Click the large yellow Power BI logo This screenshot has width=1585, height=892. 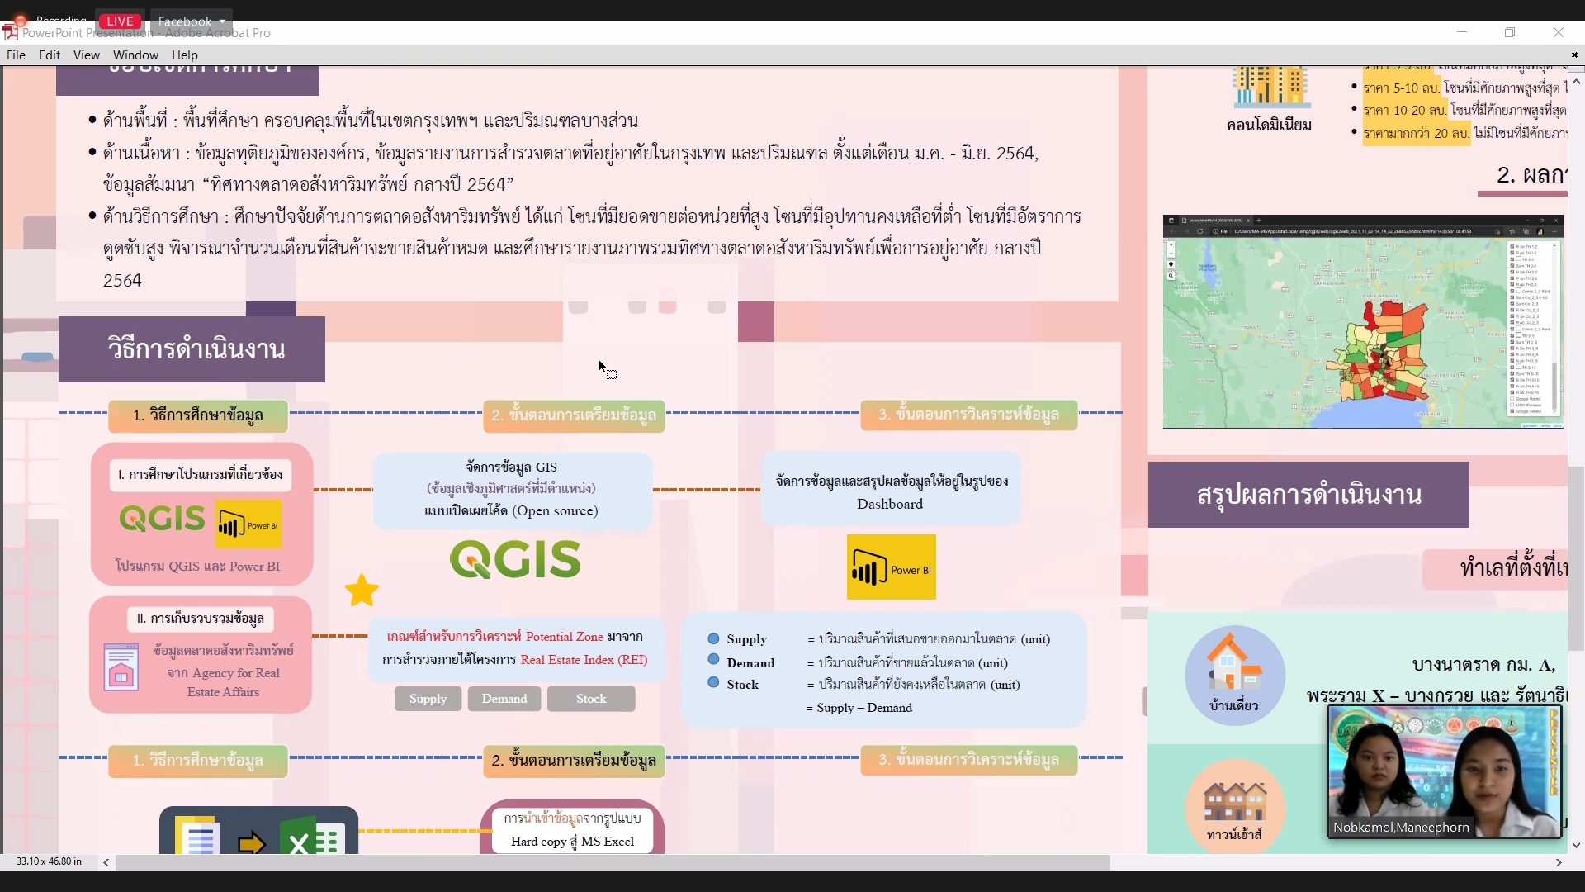tap(891, 567)
